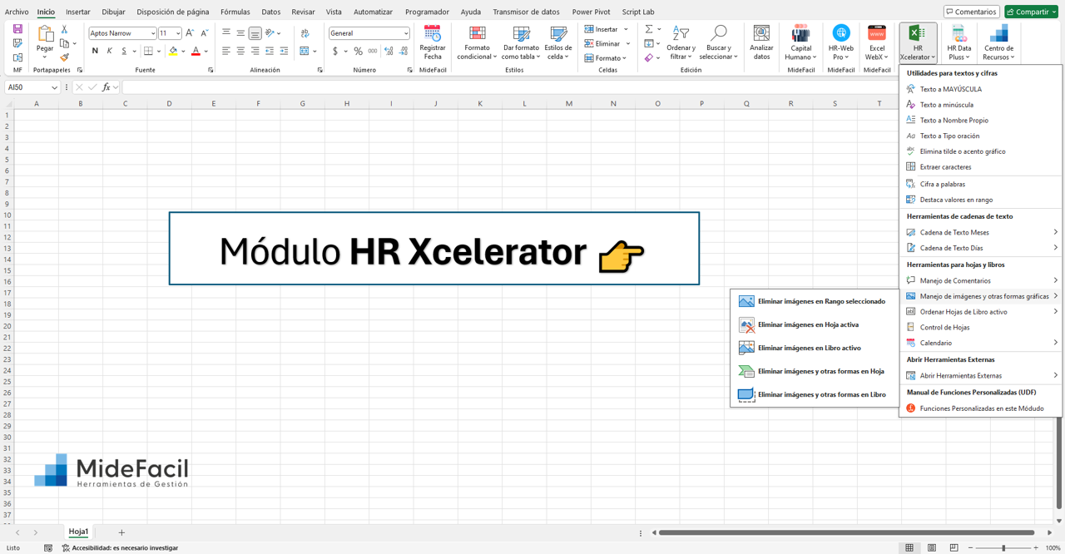Open the Archivo tab
Image resolution: width=1065 pixels, height=554 pixels.
pos(17,12)
